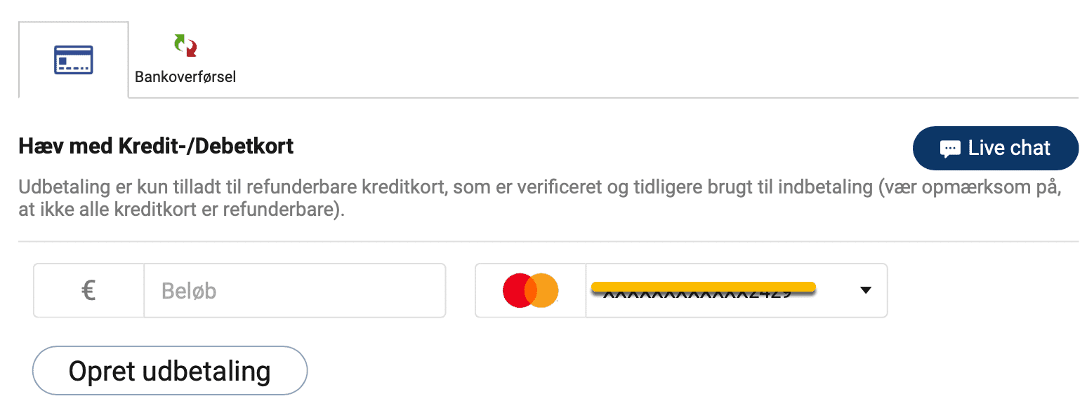Click the Live chat text label
The image size is (1087, 415).
pos(1009,149)
